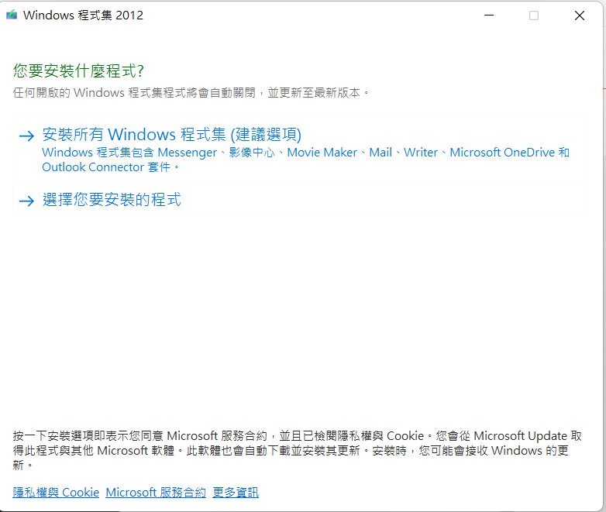Click the window title Windows 程式集 2012
The height and width of the screenshot is (512, 606).
83,15
